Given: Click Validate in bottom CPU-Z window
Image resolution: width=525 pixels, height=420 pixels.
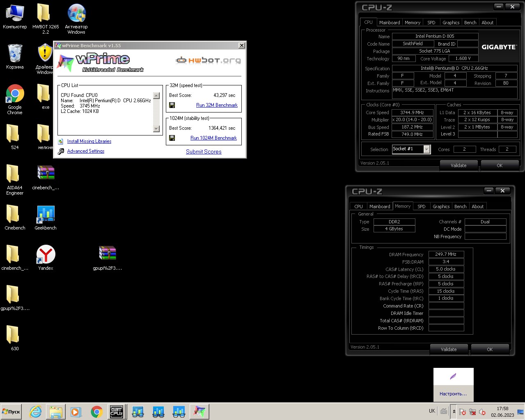Looking at the screenshot, I should pos(449,349).
